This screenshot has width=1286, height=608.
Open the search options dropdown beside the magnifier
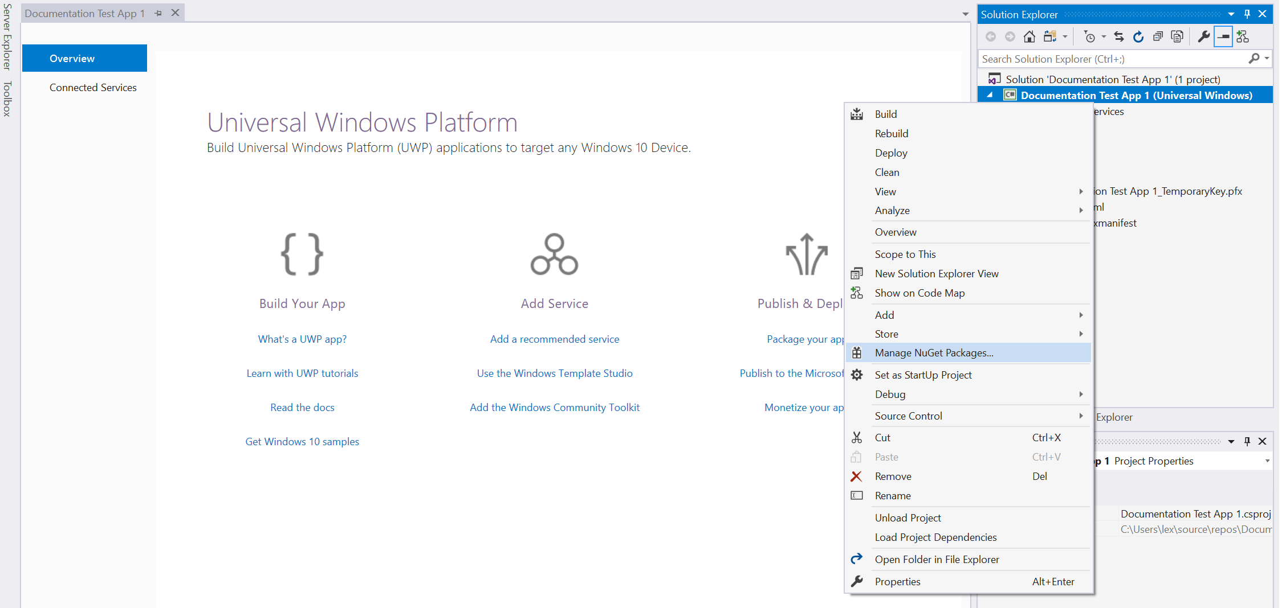[x=1266, y=58]
